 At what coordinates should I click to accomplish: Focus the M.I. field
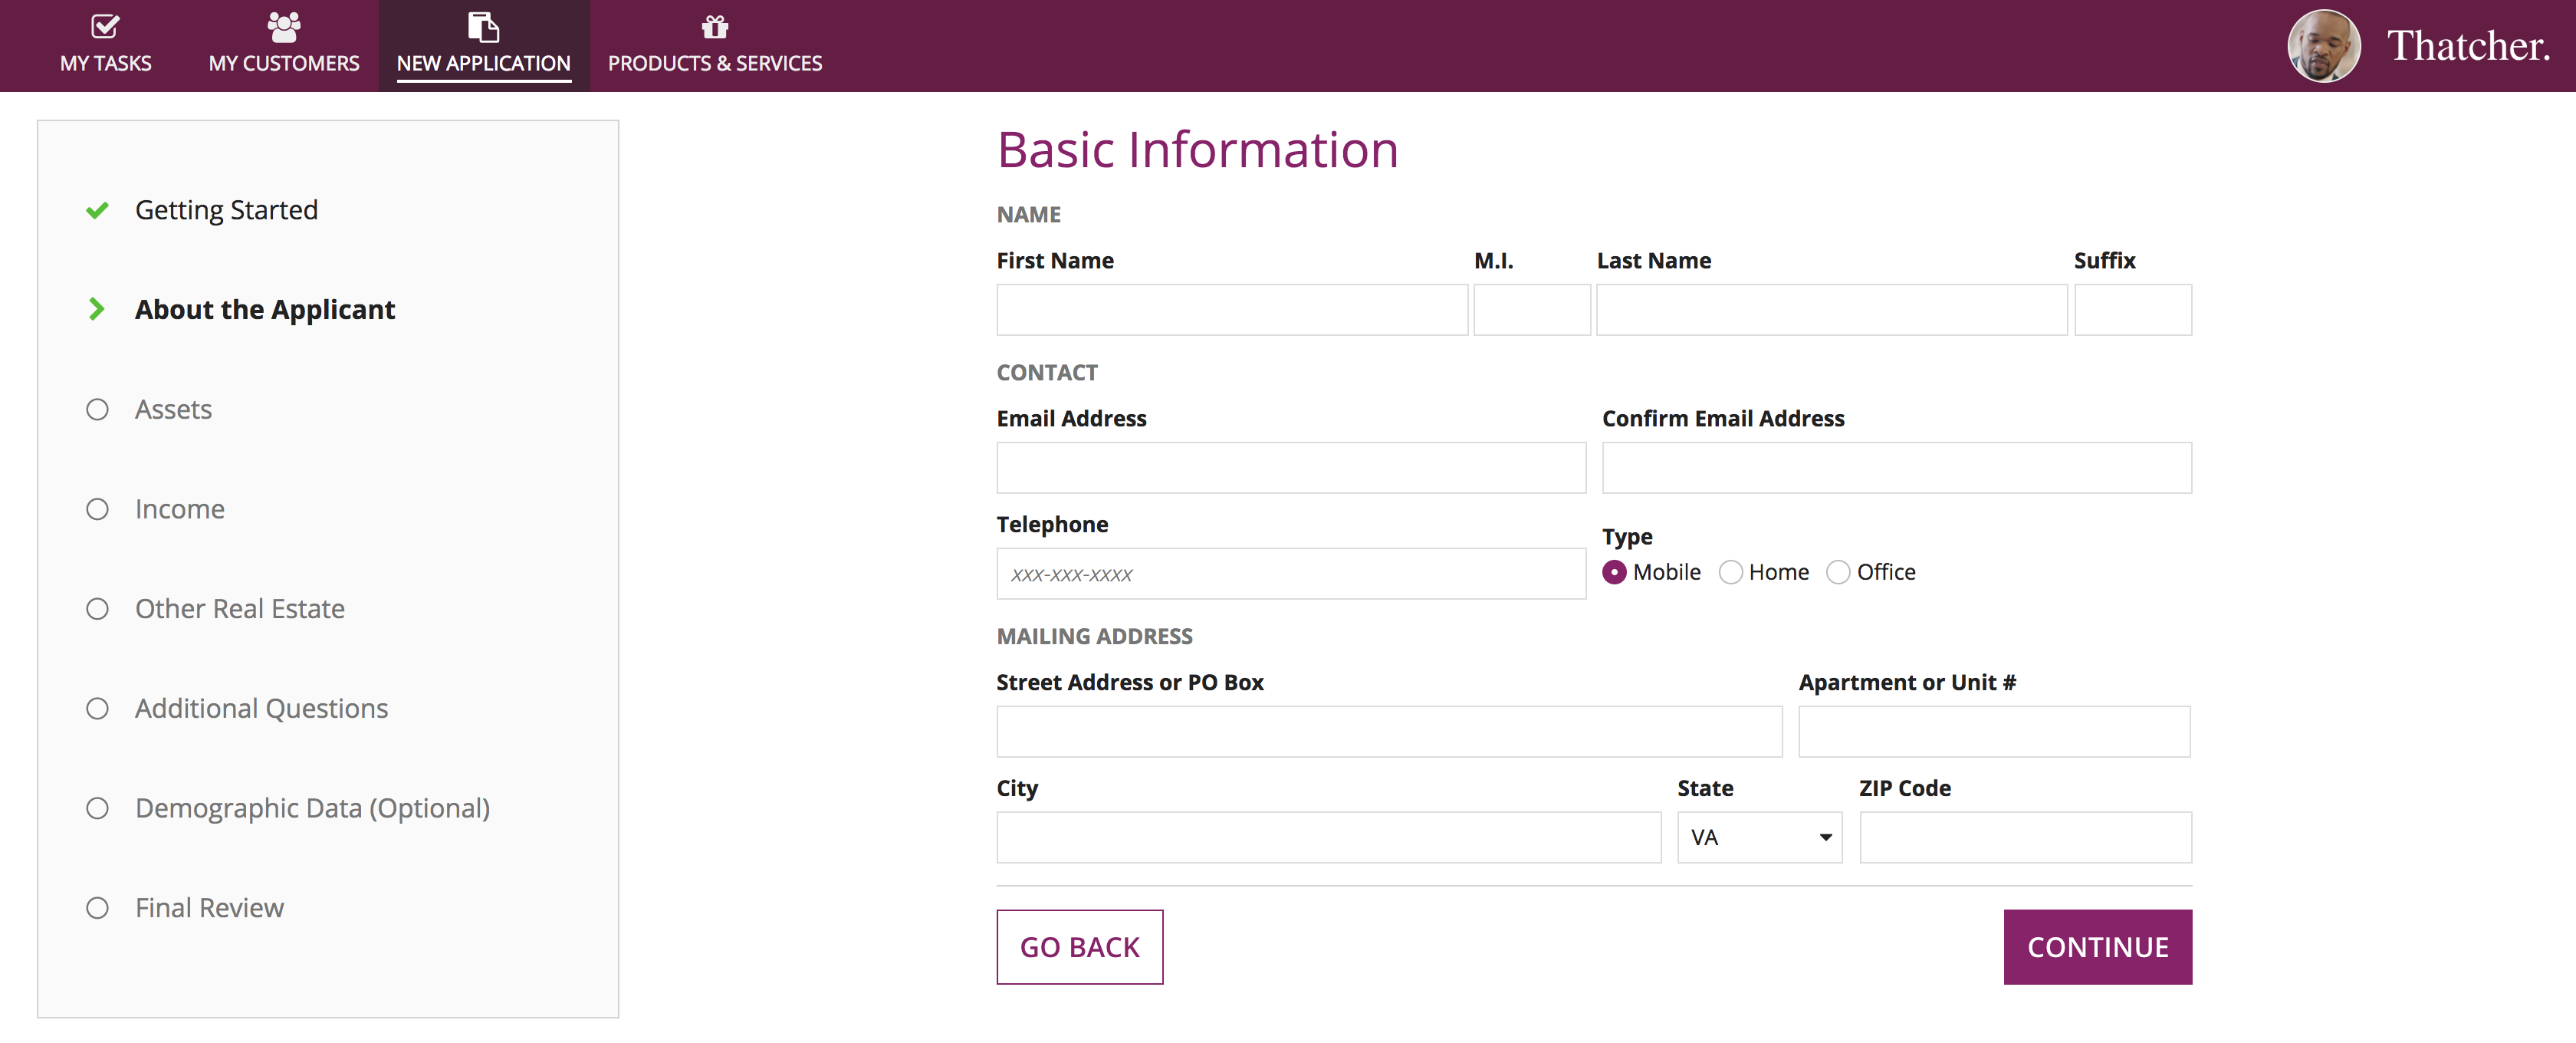click(1531, 309)
